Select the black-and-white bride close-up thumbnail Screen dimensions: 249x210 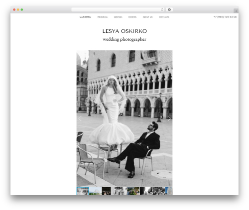coord(121,191)
